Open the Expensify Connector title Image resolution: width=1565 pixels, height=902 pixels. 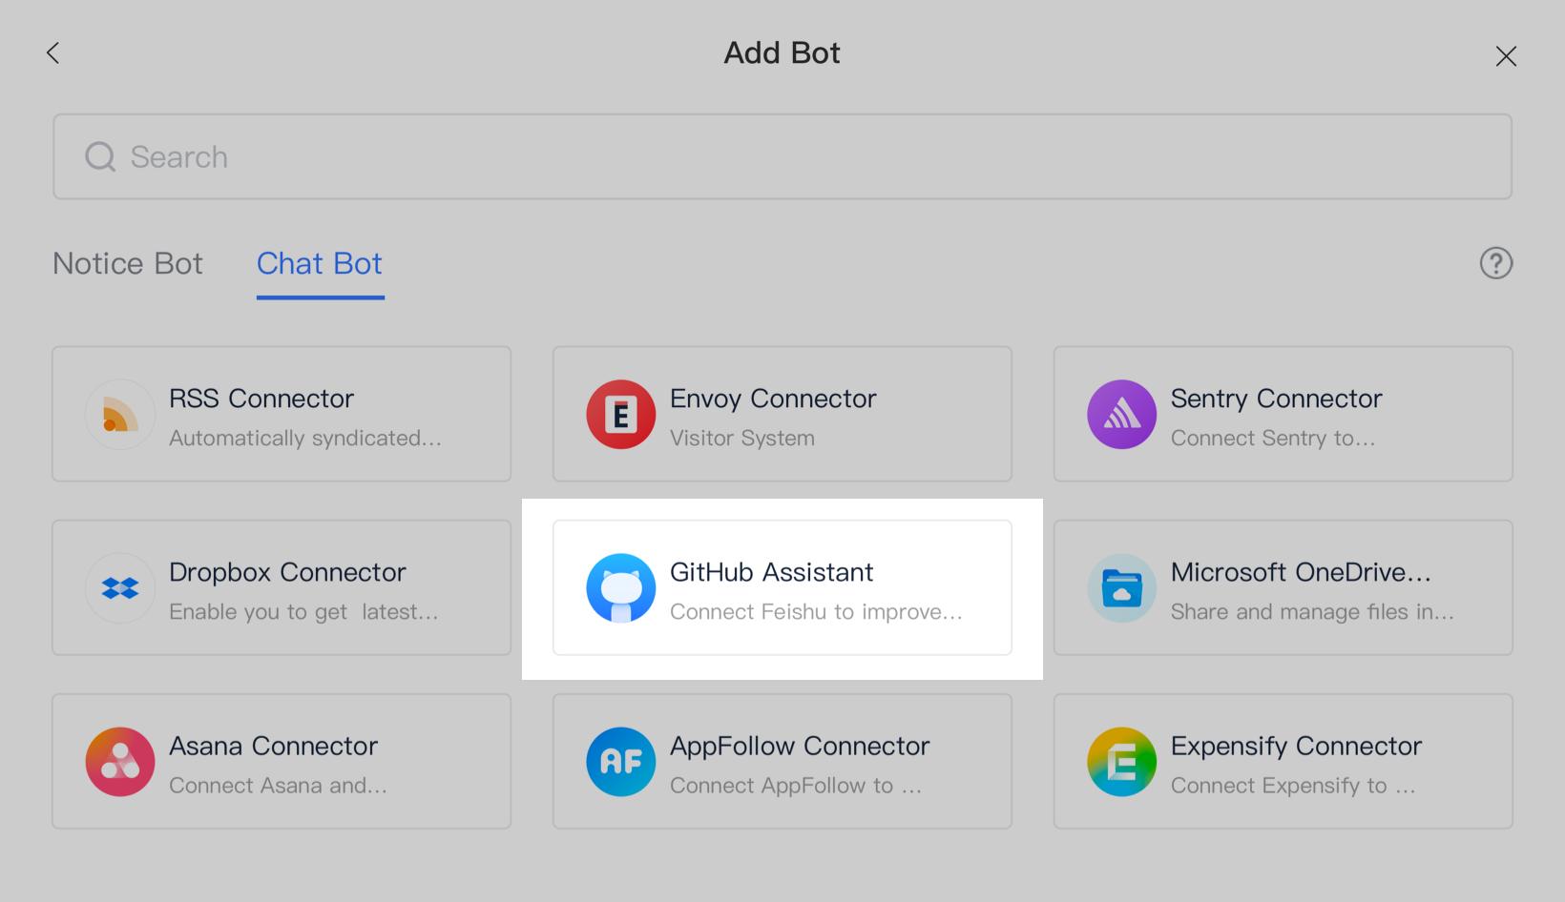coord(1296,746)
